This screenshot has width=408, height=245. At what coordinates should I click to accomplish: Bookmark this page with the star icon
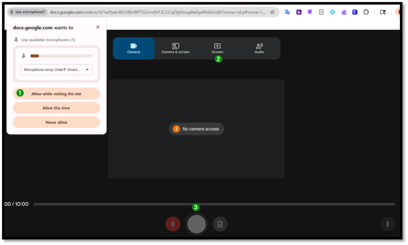tap(272, 12)
